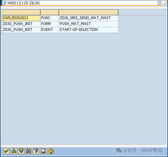Click the print list icon

click(43, 151)
